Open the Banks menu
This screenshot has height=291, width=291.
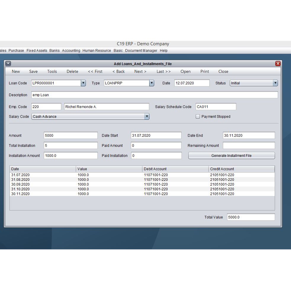point(54,51)
